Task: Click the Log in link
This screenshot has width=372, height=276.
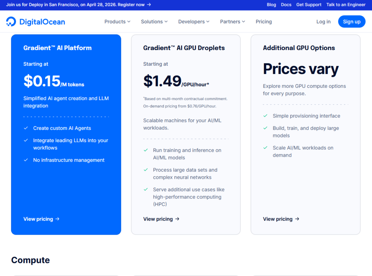Action: click(x=323, y=22)
